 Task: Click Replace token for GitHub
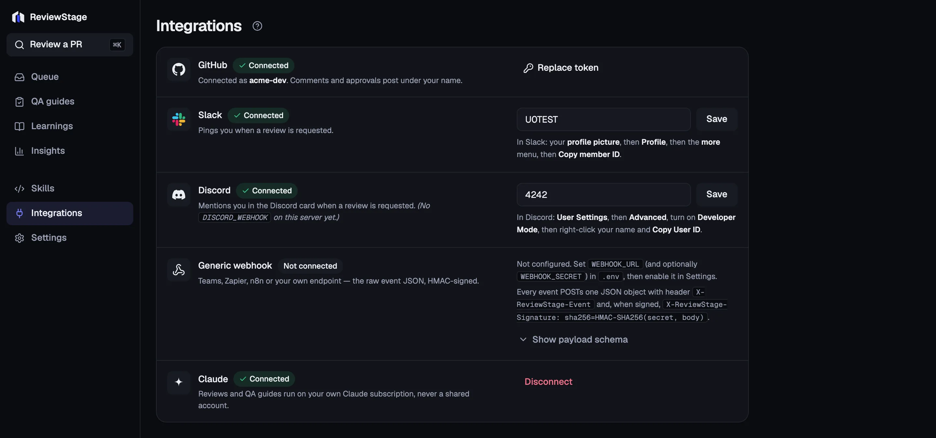click(561, 68)
